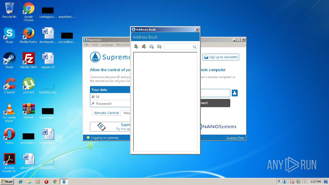Add a new contact in Address Book
The width and height of the screenshot is (329, 185).
tap(136, 47)
